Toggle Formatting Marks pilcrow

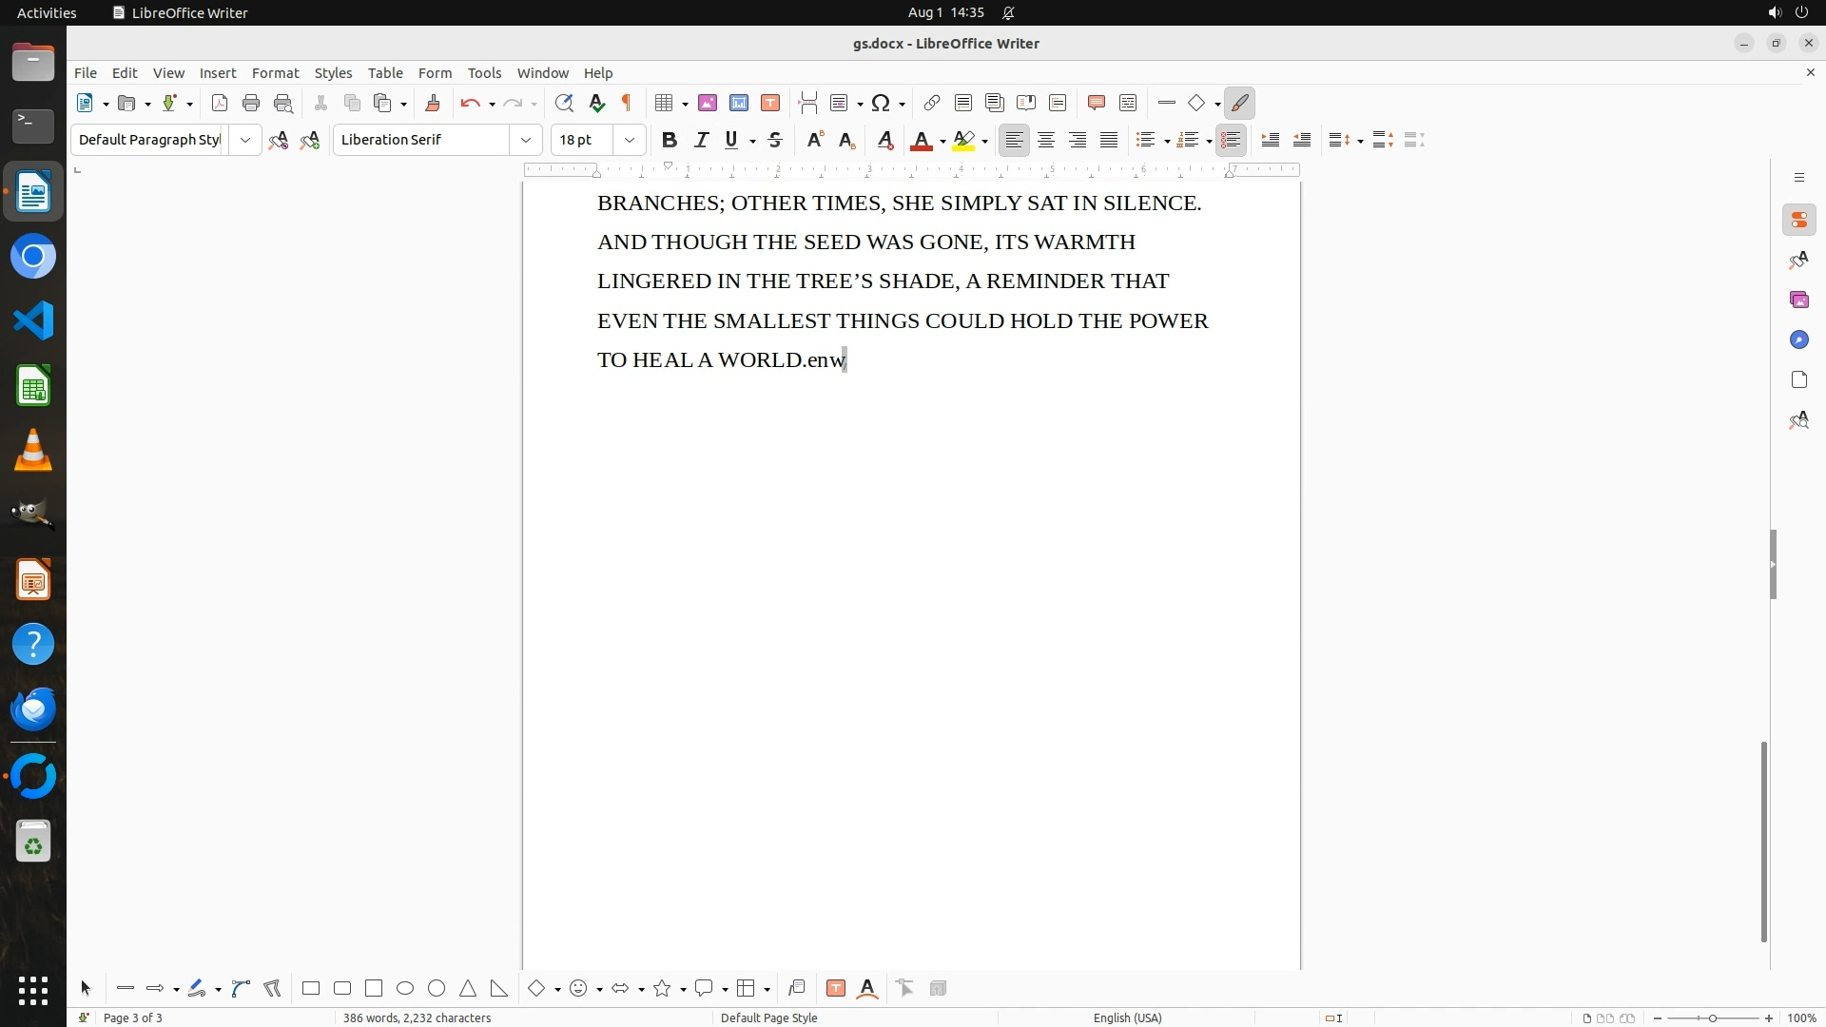627,104
